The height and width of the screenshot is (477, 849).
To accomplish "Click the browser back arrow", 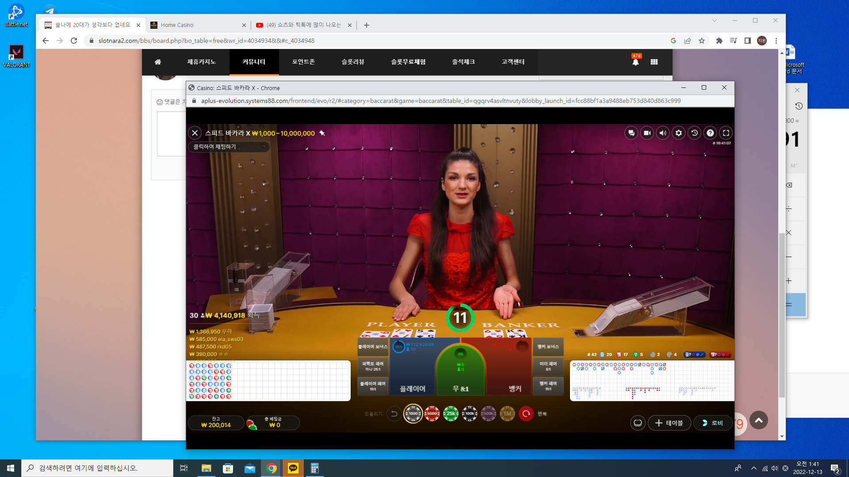I will [46, 41].
